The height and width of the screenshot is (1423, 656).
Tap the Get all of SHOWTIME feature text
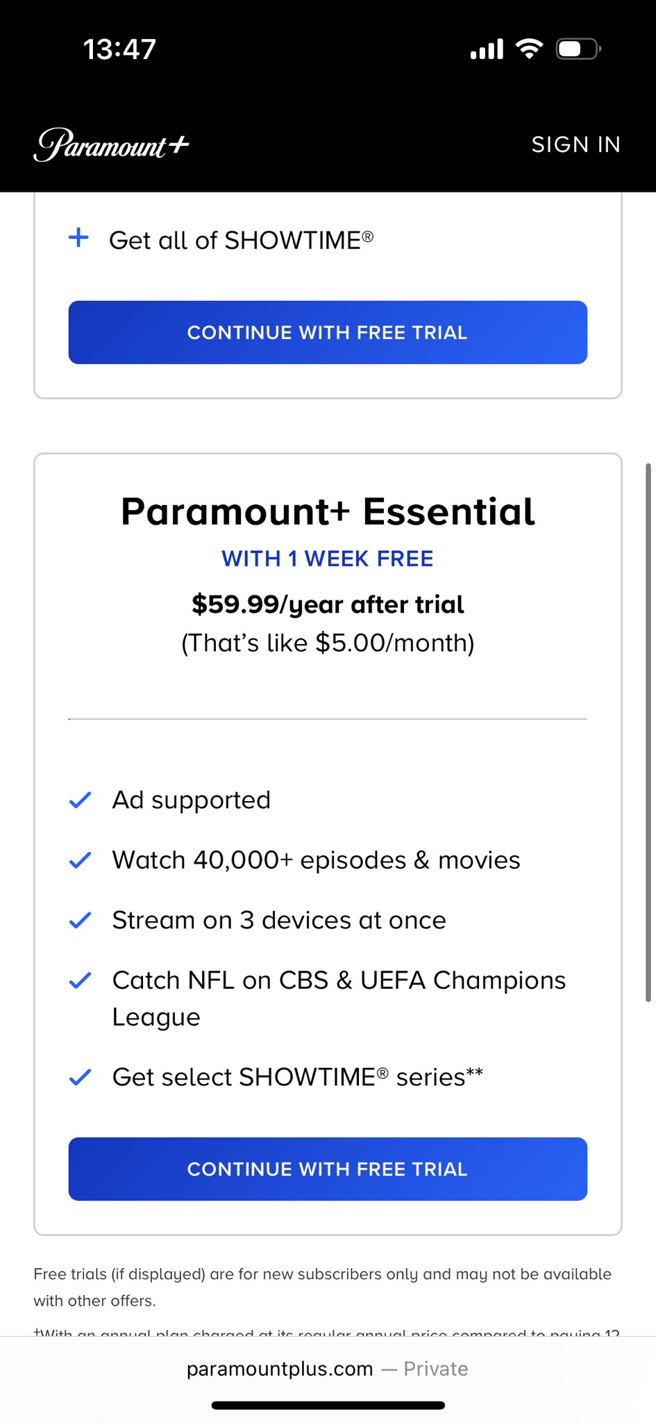pyautogui.click(x=241, y=240)
